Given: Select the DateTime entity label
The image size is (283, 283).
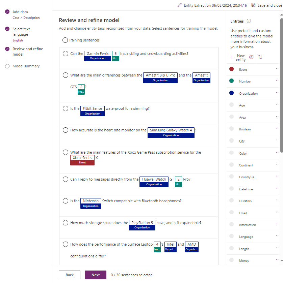Looking at the screenshot, I should coord(246,189).
